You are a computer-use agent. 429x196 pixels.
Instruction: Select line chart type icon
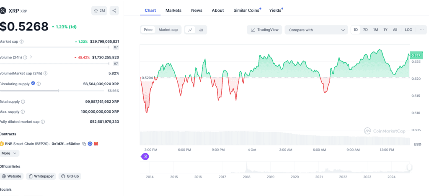[x=190, y=30]
